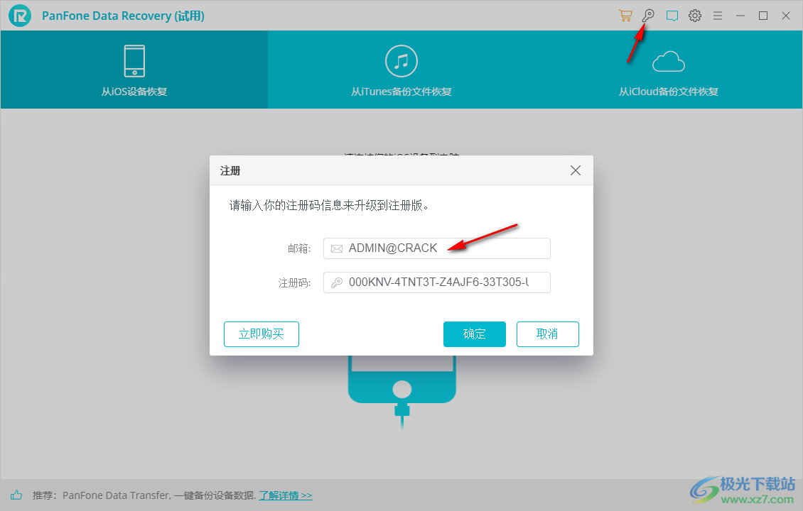Viewport: 803px width, 511px height.
Task: Select Recover from iOS Device tab
Action: point(134,70)
